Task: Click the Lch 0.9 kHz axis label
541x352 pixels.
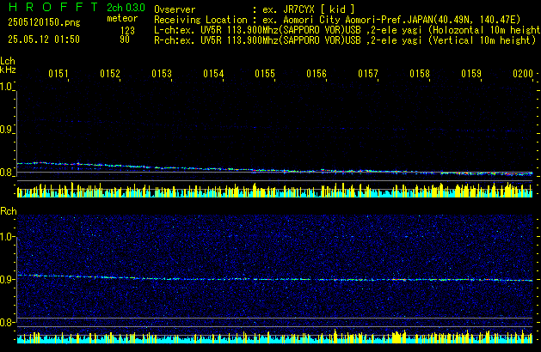Action: pyautogui.click(x=6, y=130)
